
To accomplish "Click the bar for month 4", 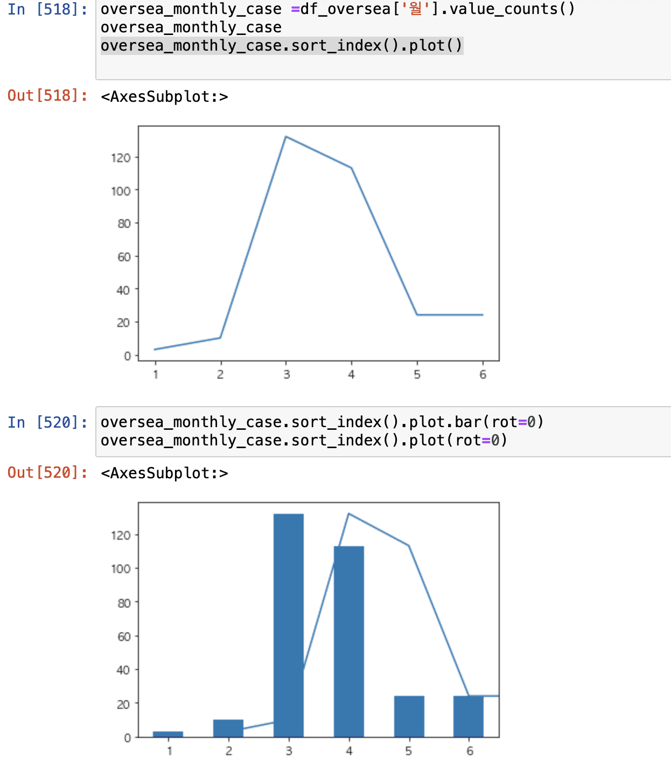I will (x=349, y=641).
